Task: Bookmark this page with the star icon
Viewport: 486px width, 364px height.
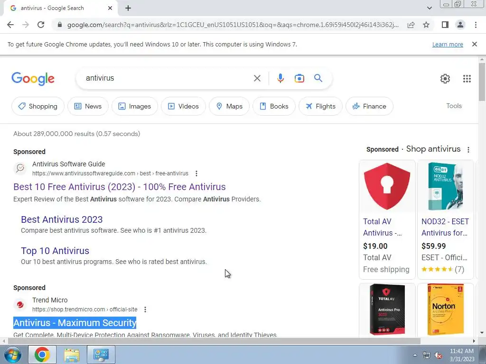Action: (x=426, y=25)
